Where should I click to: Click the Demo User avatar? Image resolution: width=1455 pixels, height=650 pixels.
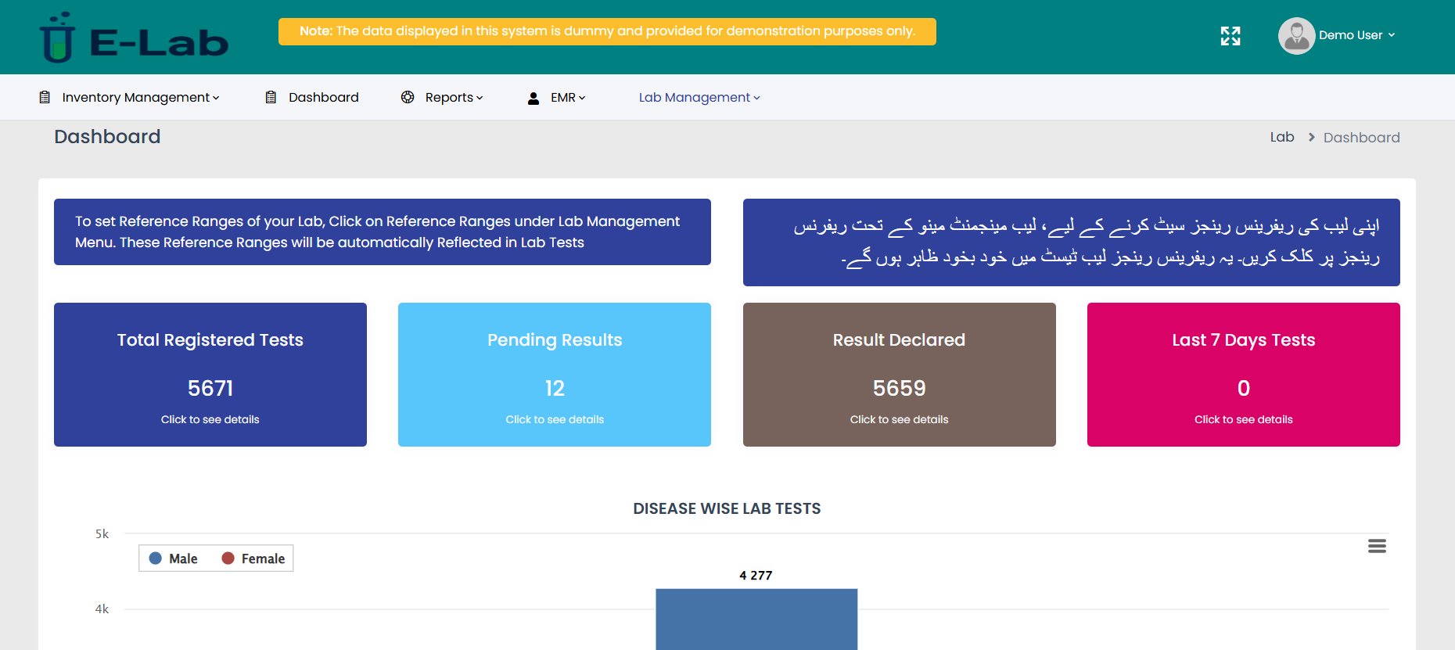(x=1296, y=36)
